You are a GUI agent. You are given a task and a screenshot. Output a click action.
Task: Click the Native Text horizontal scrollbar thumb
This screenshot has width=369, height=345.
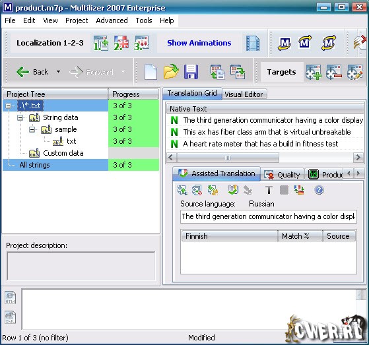tap(228, 158)
